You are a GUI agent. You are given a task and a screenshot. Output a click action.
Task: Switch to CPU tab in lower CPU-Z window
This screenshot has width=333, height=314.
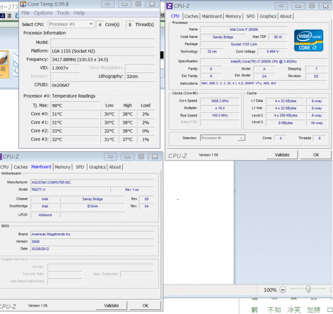click(5, 167)
